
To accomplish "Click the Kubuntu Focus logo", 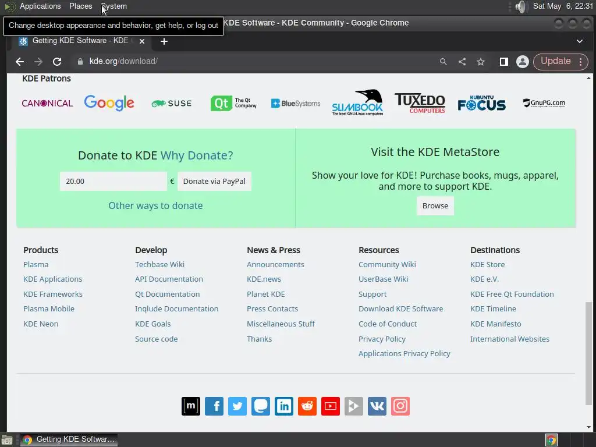I will coord(481,103).
